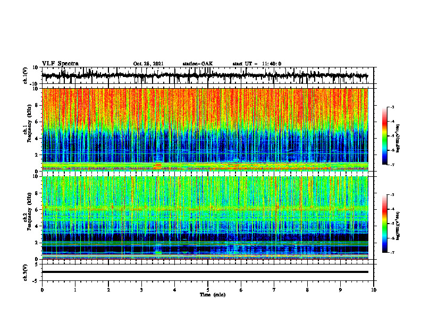421x325 pixels.
Task: Click the ch.1 voltage waveform trace panel
Action: tap(207, 75)
